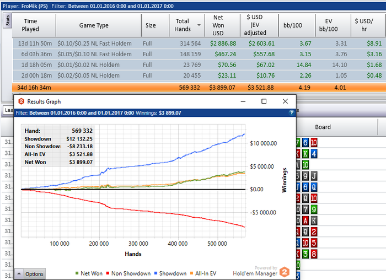Click bb/100 value 14.84

tap(304, 65)
